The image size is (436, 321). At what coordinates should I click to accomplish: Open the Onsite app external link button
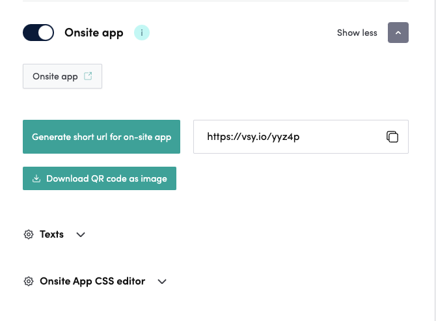pos(62,76)
